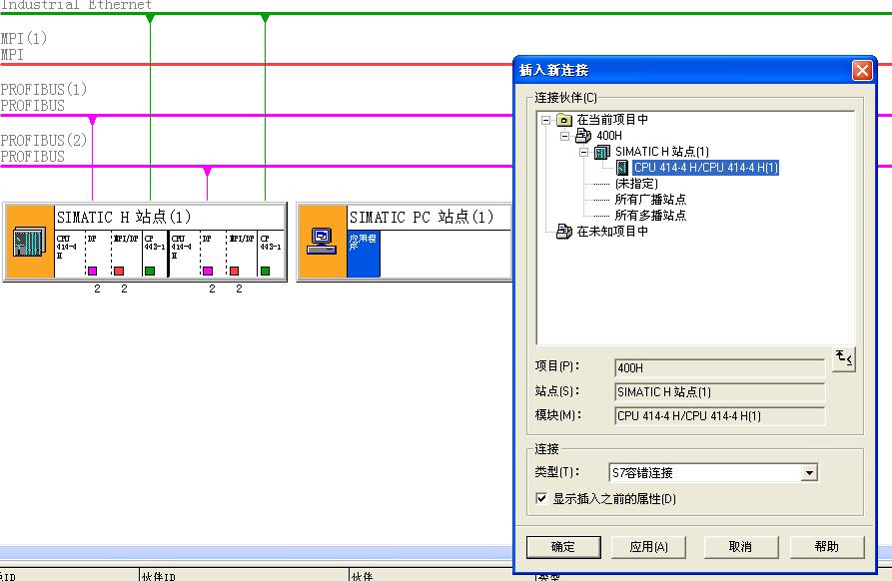Click the second red MPI/DP interface node
Viewport: 892px width, 581px height.
pos(234,271)
